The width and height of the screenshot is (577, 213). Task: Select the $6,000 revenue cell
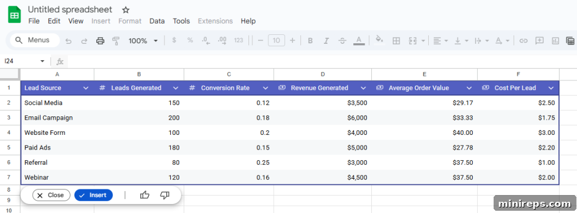[x=323, y=118]
